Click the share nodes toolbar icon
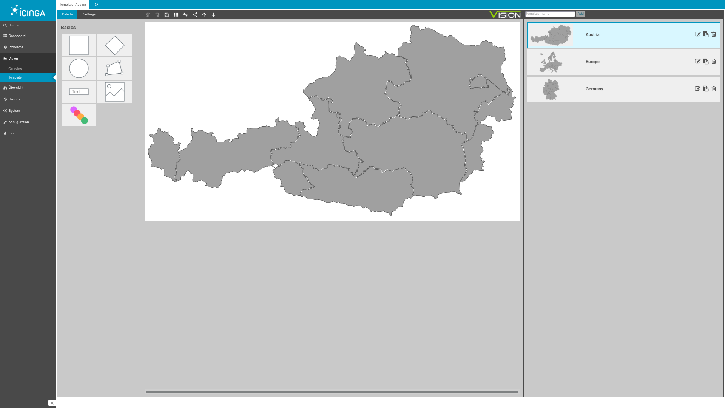The width and height of the screenshot is (725, 408). [x=195, y=15]
